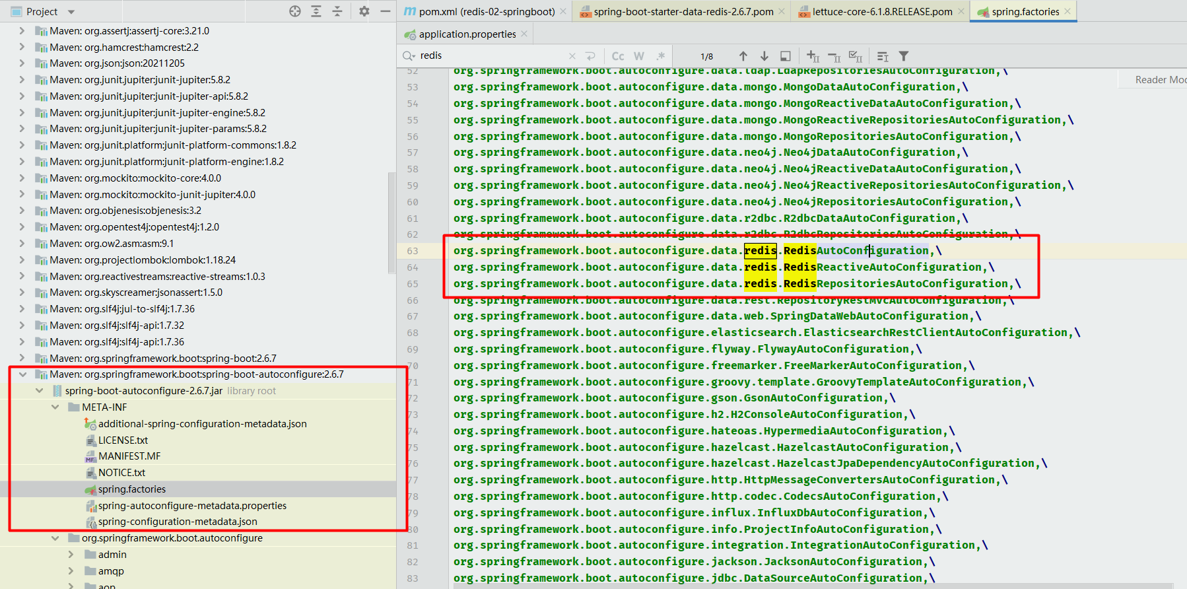Click the Select Opened File locate icon
The image size is (1187, 589).
tap(295, 11)
